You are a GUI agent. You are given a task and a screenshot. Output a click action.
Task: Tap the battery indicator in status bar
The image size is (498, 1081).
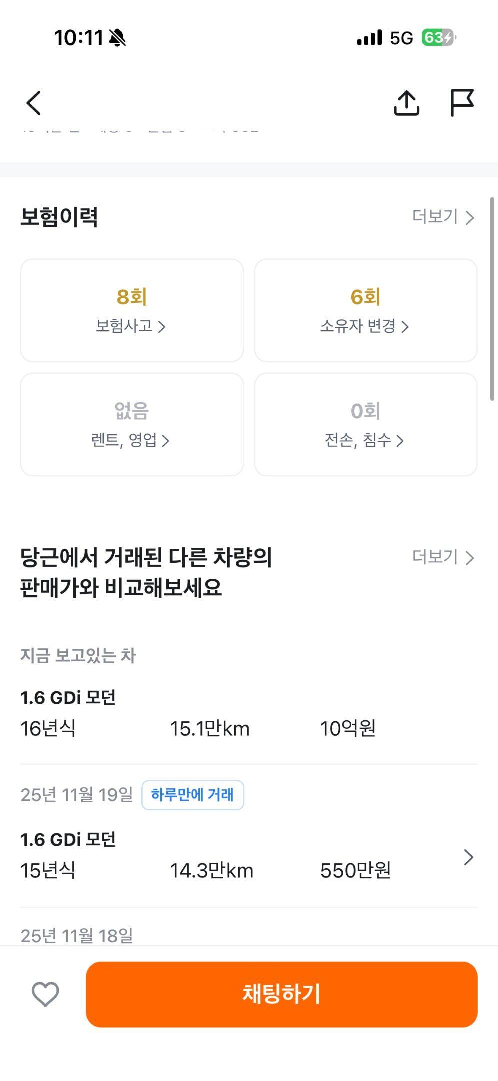point(438,38)
